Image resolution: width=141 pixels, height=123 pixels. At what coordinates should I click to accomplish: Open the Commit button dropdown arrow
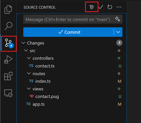118,32
